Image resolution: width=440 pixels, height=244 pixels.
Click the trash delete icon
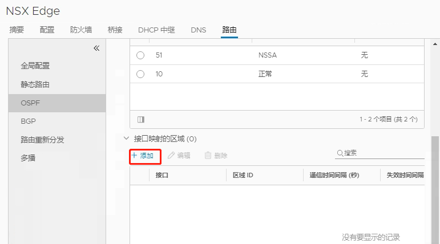tap(208, 156)
